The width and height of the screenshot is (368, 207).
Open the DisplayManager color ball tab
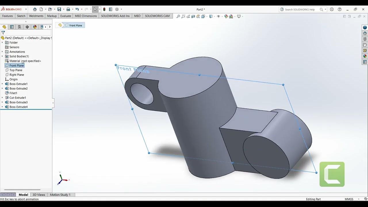coord(35,27)
